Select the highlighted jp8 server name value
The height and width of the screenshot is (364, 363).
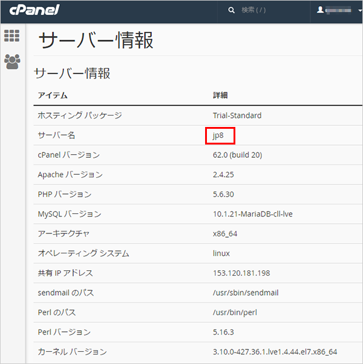219,135
